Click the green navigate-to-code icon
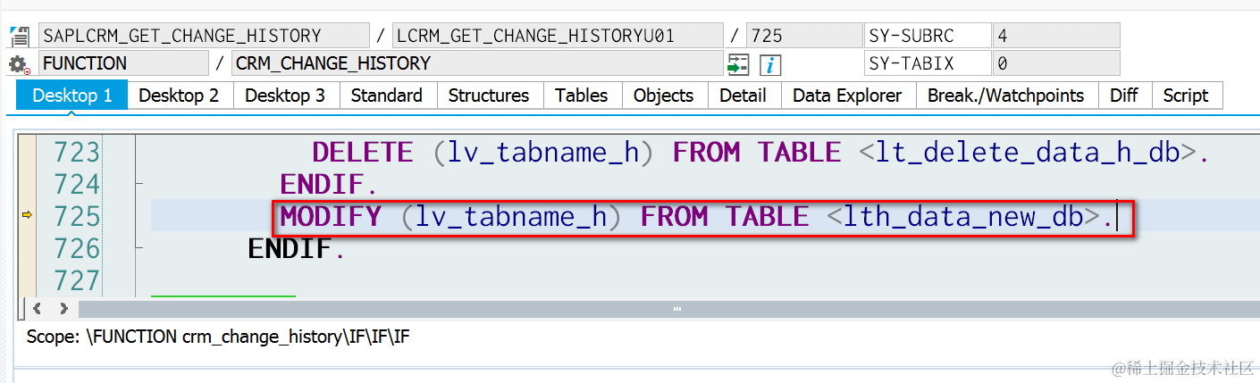Viewport: 1260px width, 383px height. coord(738,64)
